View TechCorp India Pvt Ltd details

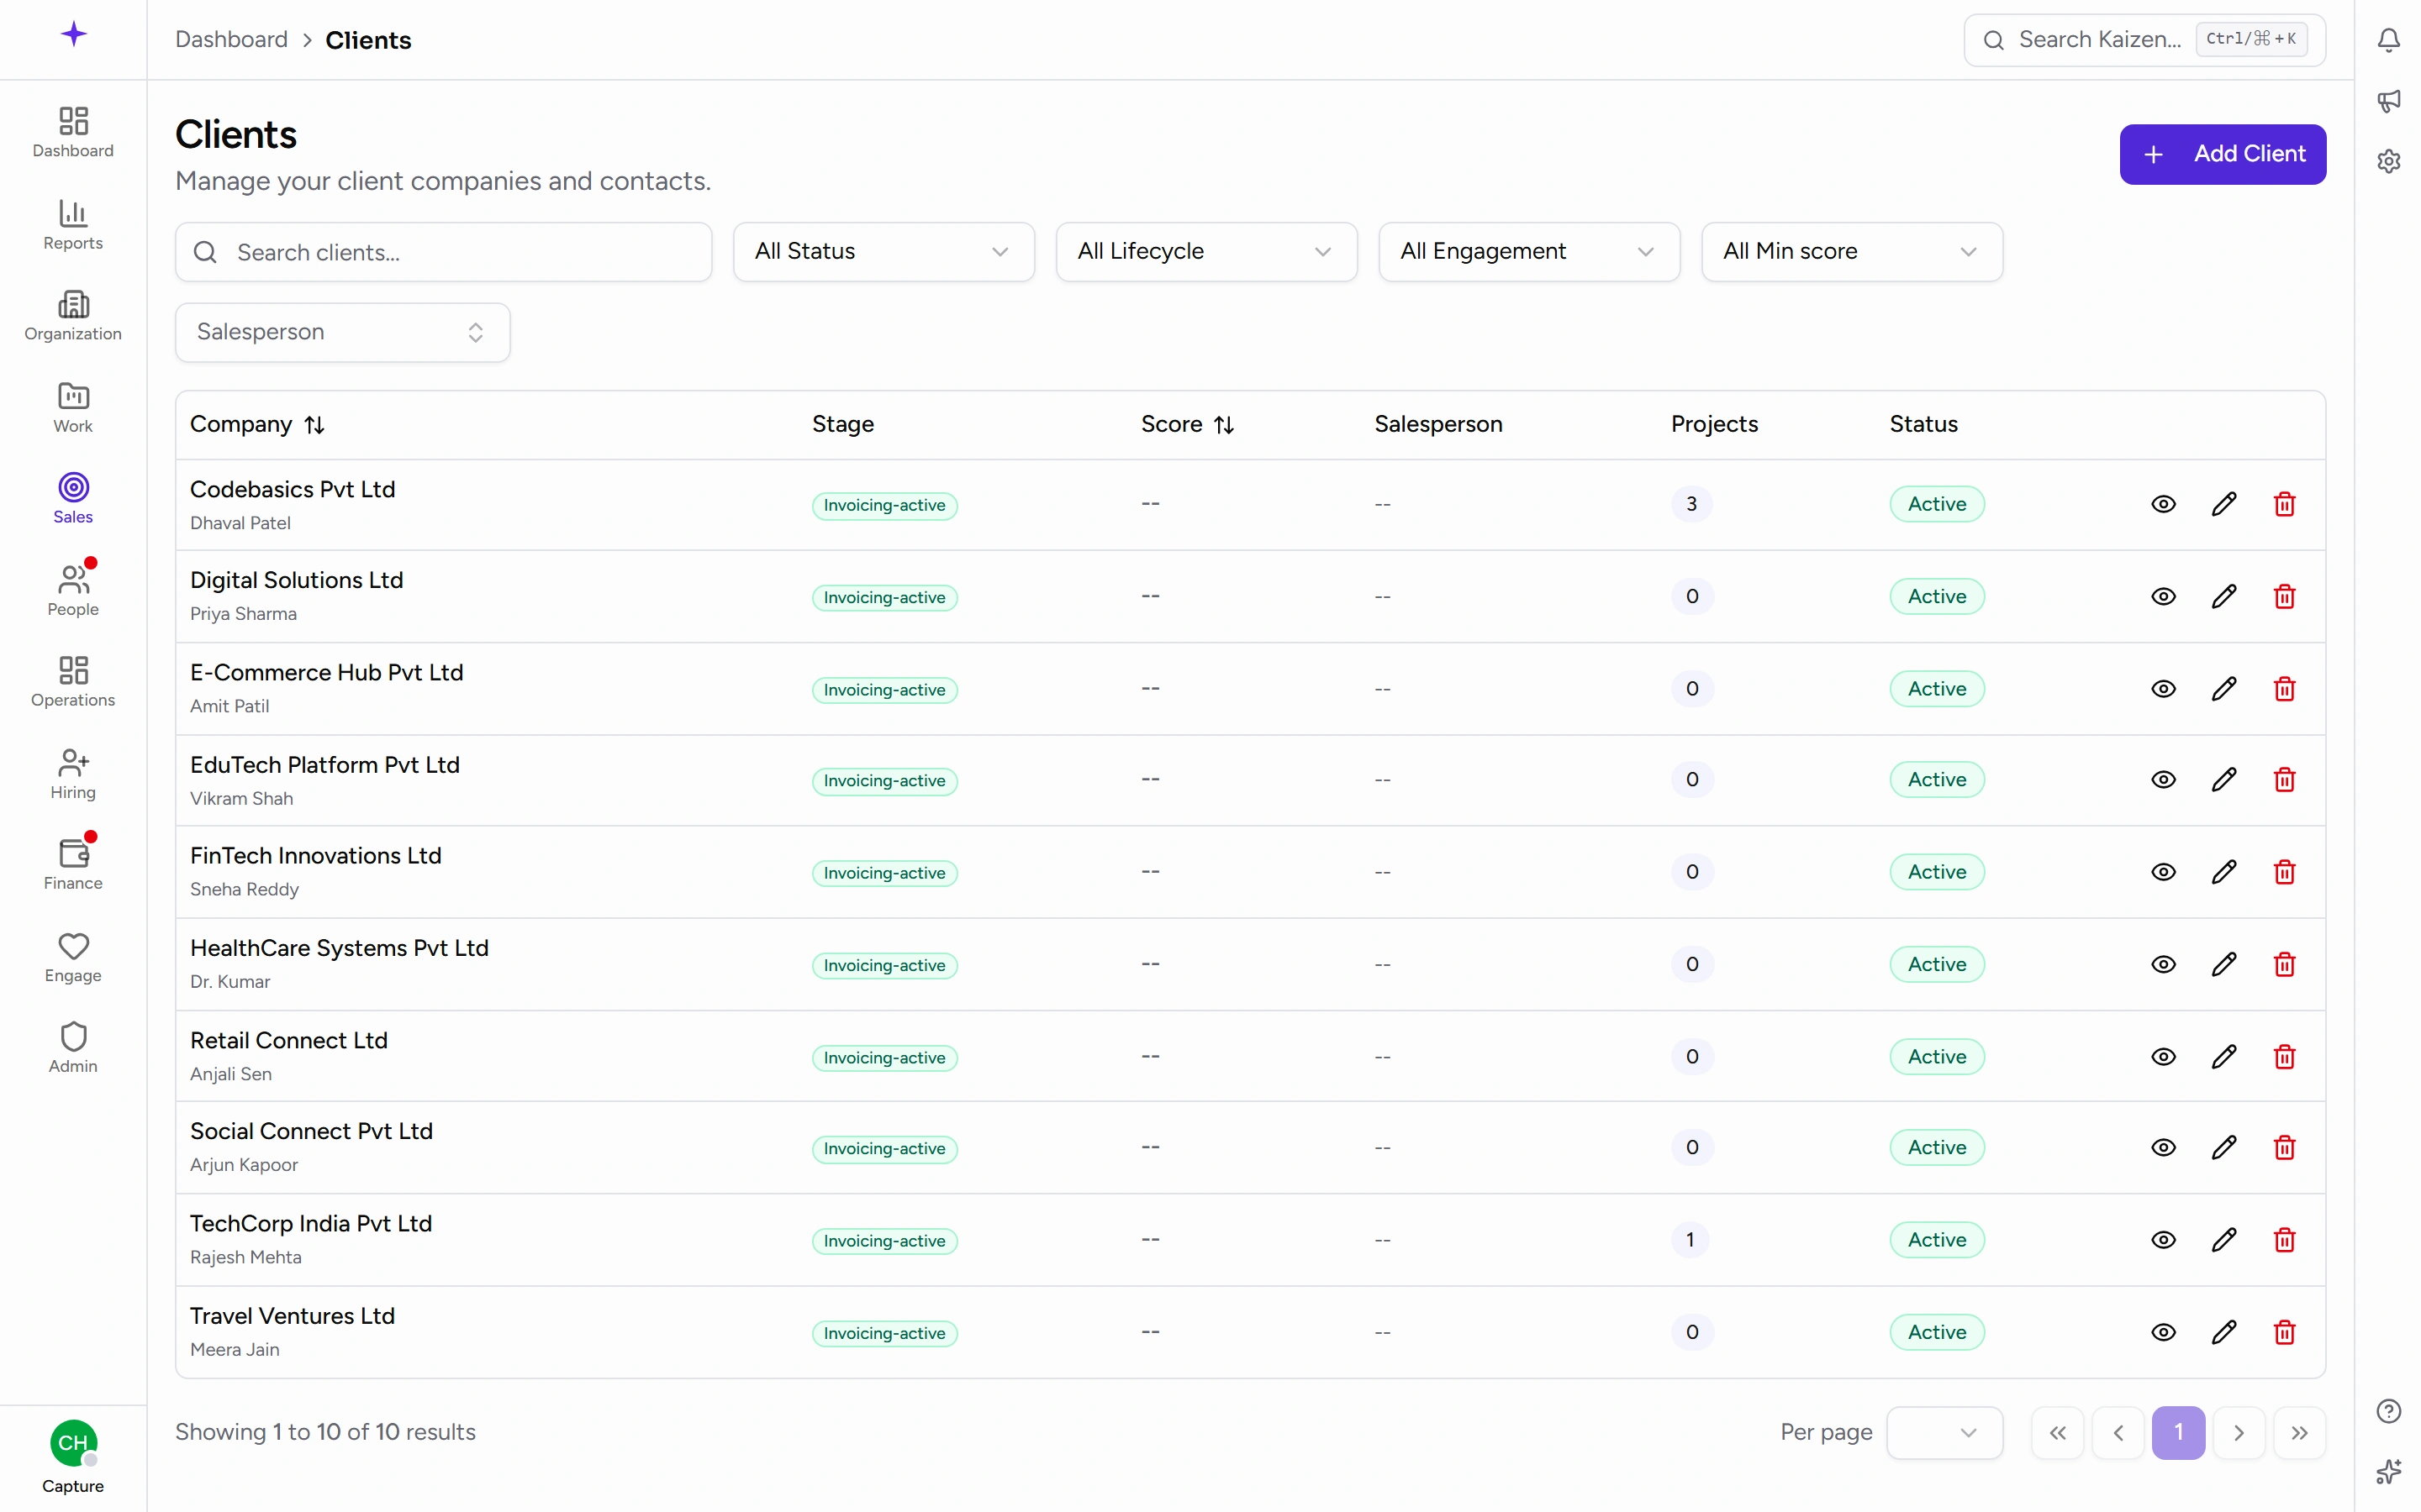click(2163, 1240)
